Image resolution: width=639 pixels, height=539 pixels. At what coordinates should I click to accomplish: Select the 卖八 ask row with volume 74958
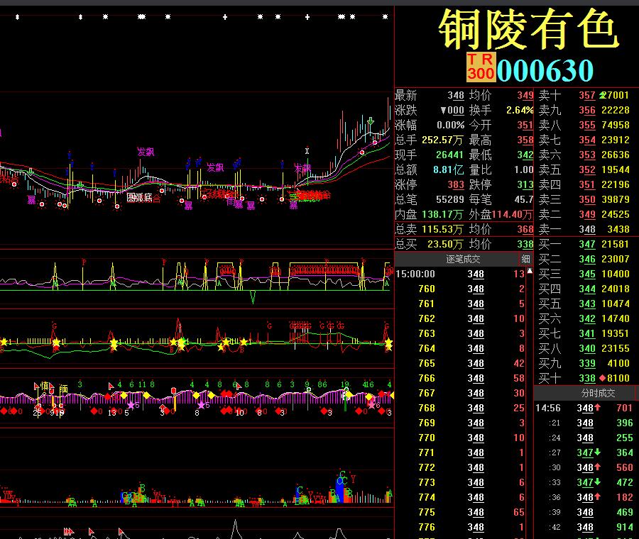click(584, 125)
